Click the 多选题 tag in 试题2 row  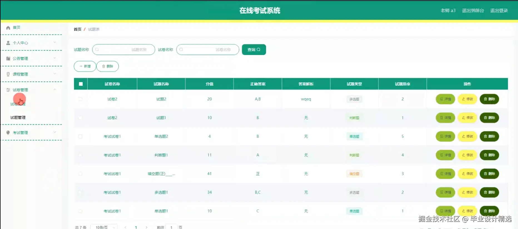pos(354,99)
